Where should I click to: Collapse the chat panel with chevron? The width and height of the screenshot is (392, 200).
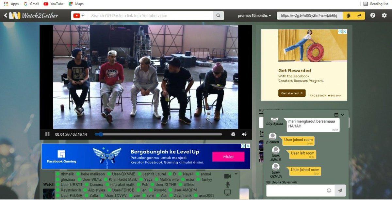tap(343, 115)
